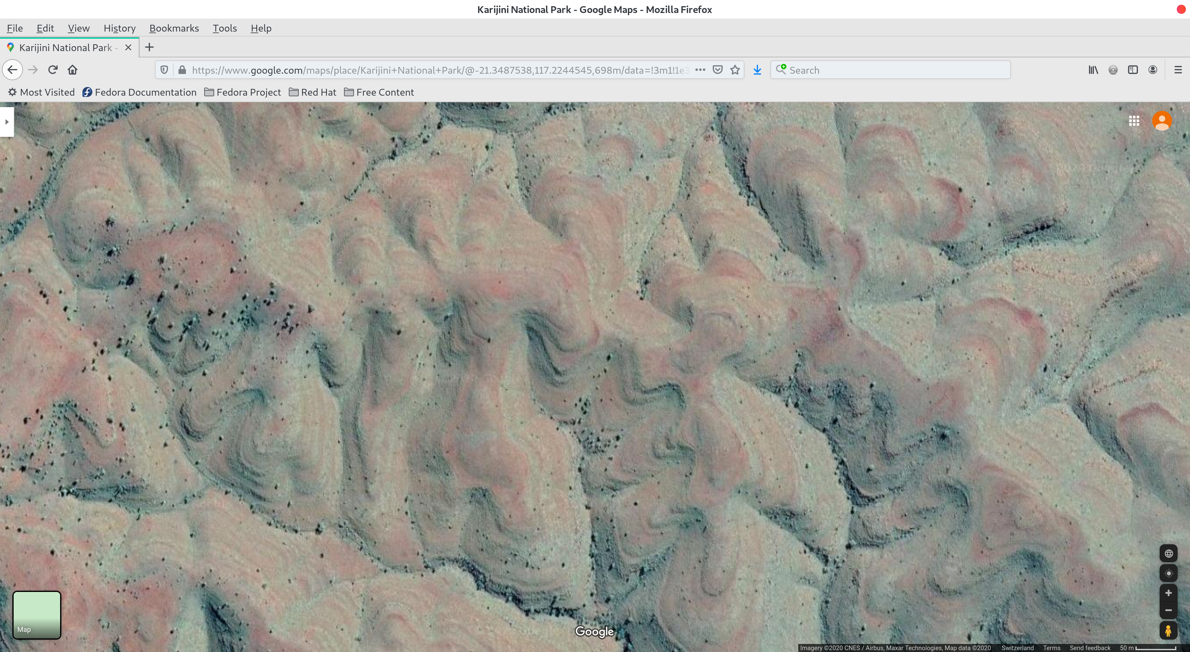Click the Switzerland region link
This screenshot has height=652, width=1190.
pos(1017,648)
